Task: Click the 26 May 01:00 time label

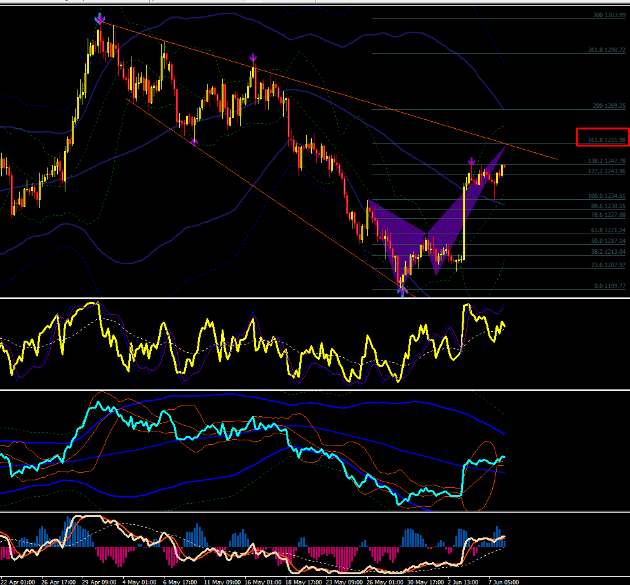Action: tap(384, 582)
